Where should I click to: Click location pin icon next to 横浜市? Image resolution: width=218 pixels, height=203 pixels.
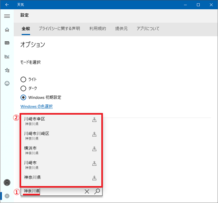(x=94, y=149)
